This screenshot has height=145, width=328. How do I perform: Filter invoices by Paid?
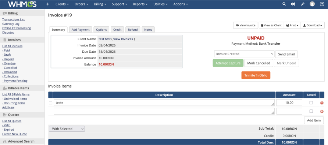point(6,51)
